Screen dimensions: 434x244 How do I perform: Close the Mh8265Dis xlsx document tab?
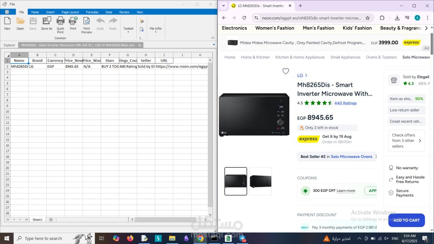point(139,45)
